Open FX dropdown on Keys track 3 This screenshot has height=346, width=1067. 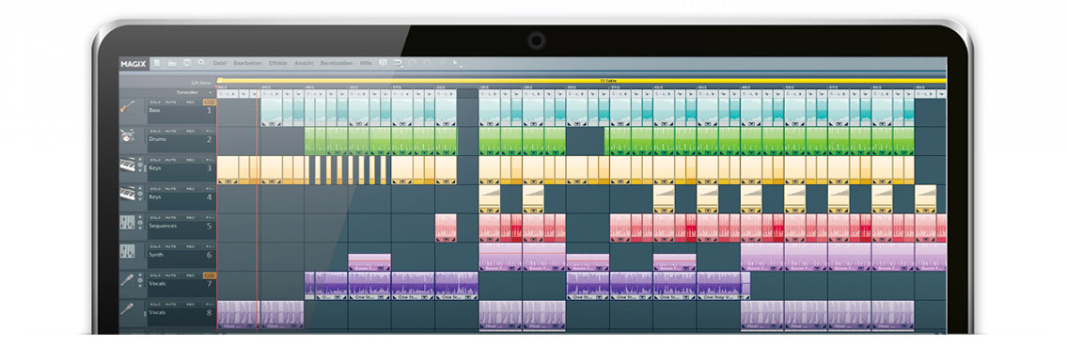point(210,160)
